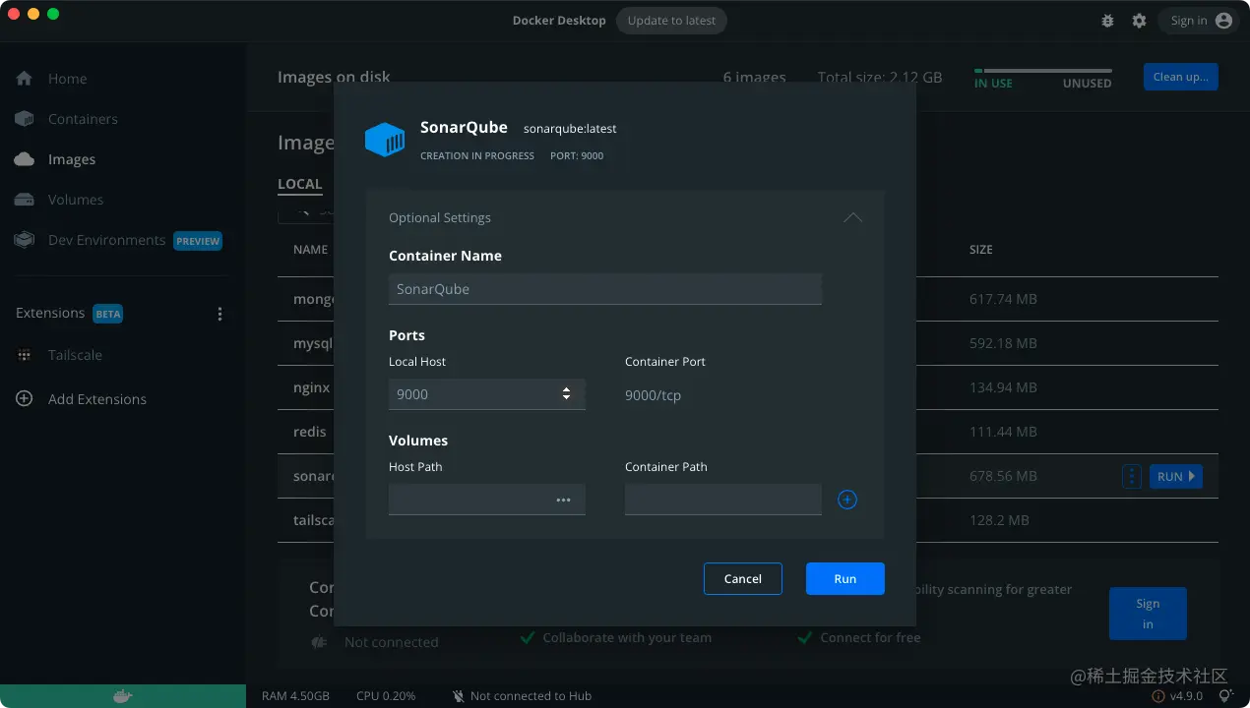This screenshot has width=1250, height=708.
Task: Click the Extensions section header
Action: pos(50,313)
